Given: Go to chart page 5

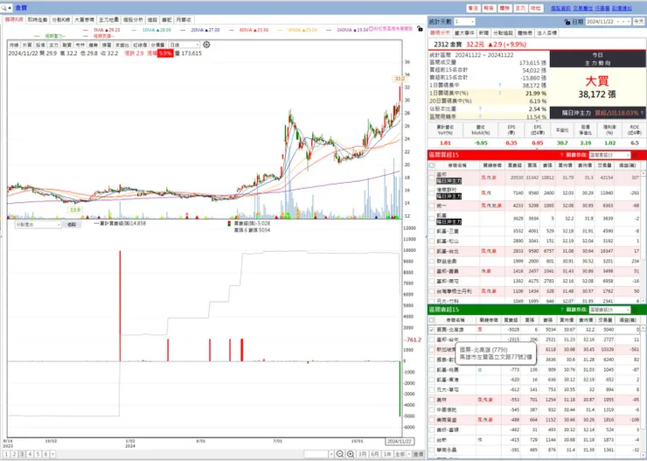Looking at the screenshot, I should coord(38,454).
